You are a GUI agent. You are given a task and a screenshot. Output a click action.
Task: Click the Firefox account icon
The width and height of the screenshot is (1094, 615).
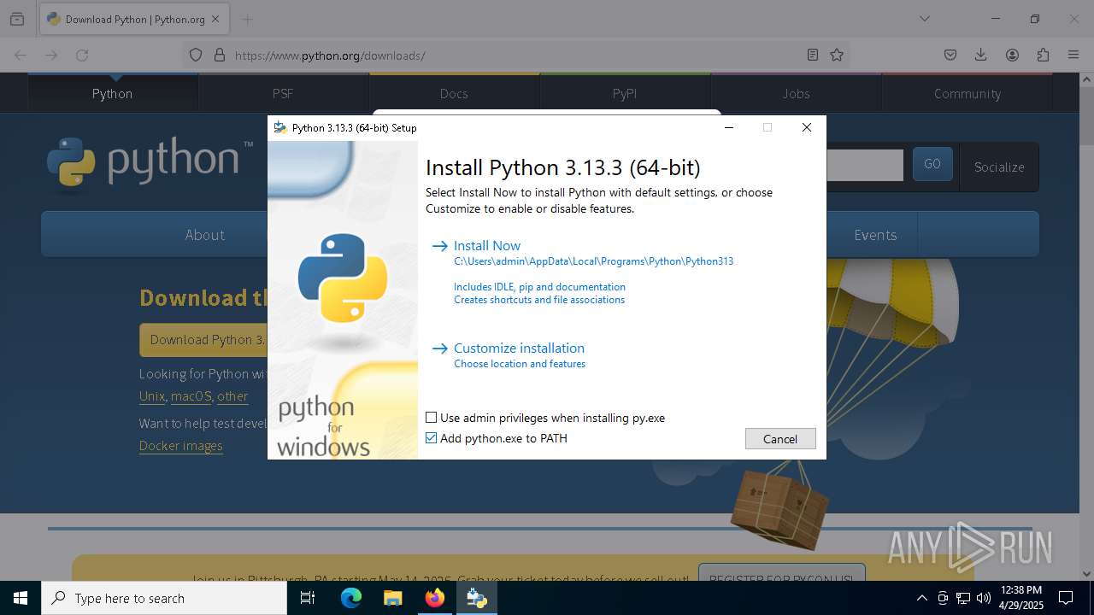click(1012, 55)
